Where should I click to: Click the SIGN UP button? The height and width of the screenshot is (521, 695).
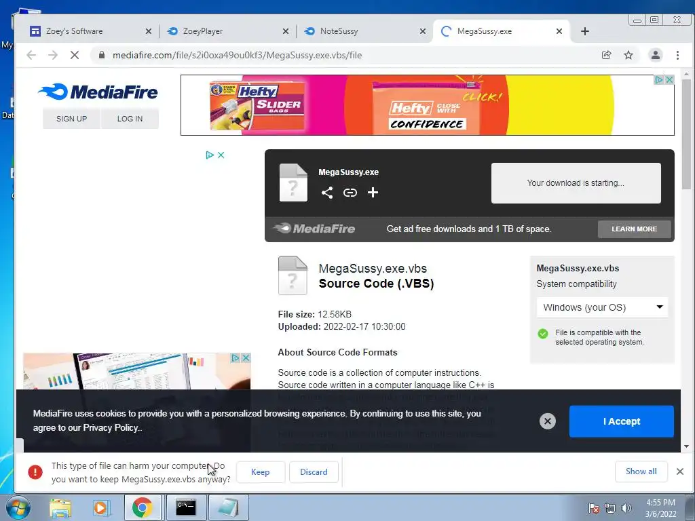click(71, 119)
